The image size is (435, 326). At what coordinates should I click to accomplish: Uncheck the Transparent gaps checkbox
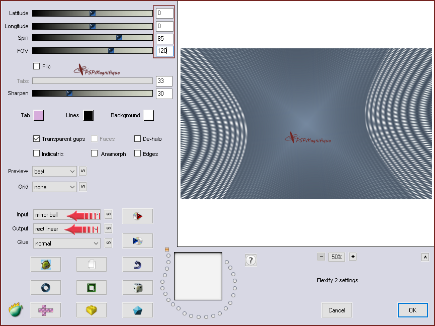36,139
